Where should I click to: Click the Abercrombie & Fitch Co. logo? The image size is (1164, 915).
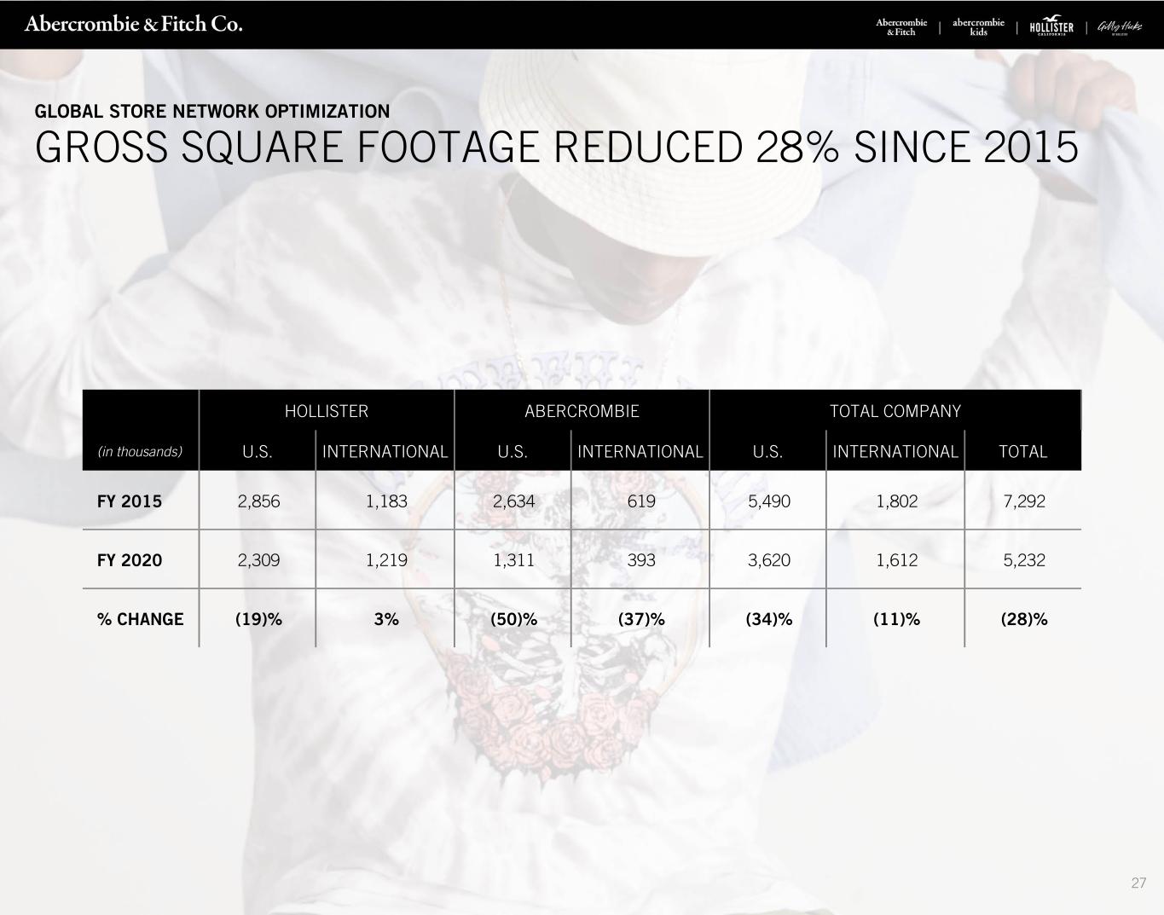[134, 24]
